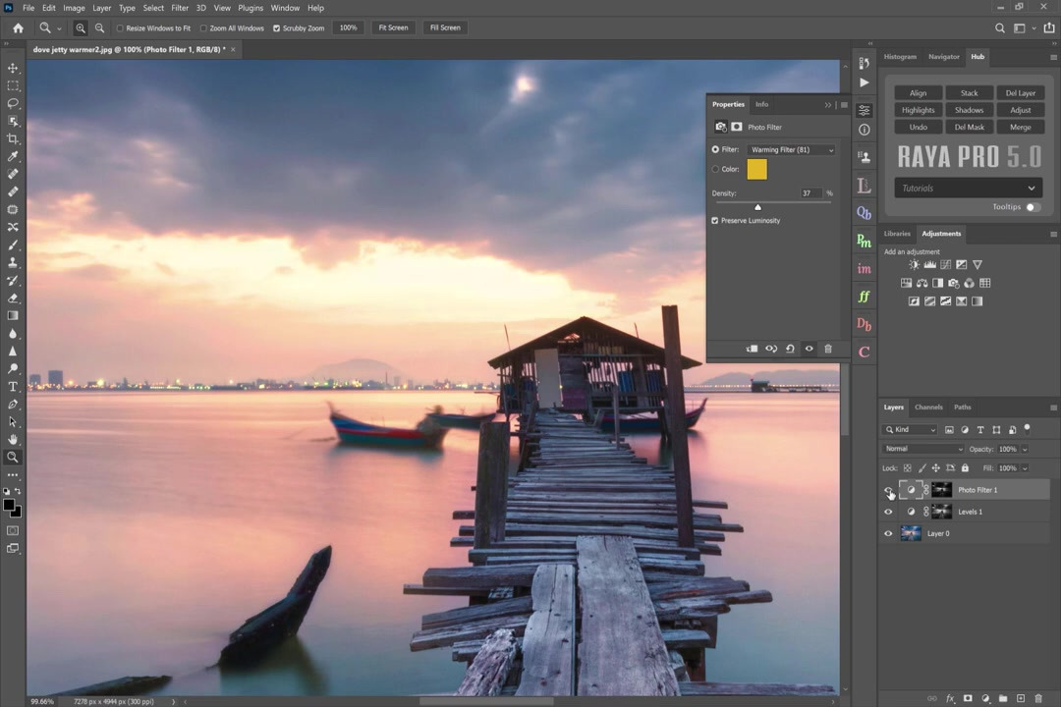Image resolution: width=1061 pixels, height=707 pixels.
Task: Select the Move tool
Action: click(13, 68)
